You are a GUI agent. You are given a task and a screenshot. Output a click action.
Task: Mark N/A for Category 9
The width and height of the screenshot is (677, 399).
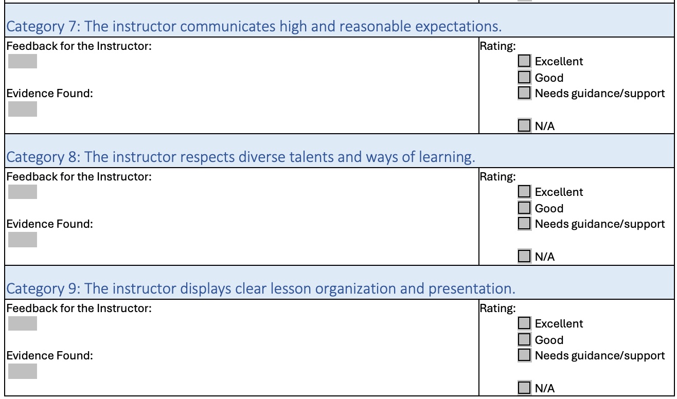[524, 388]
